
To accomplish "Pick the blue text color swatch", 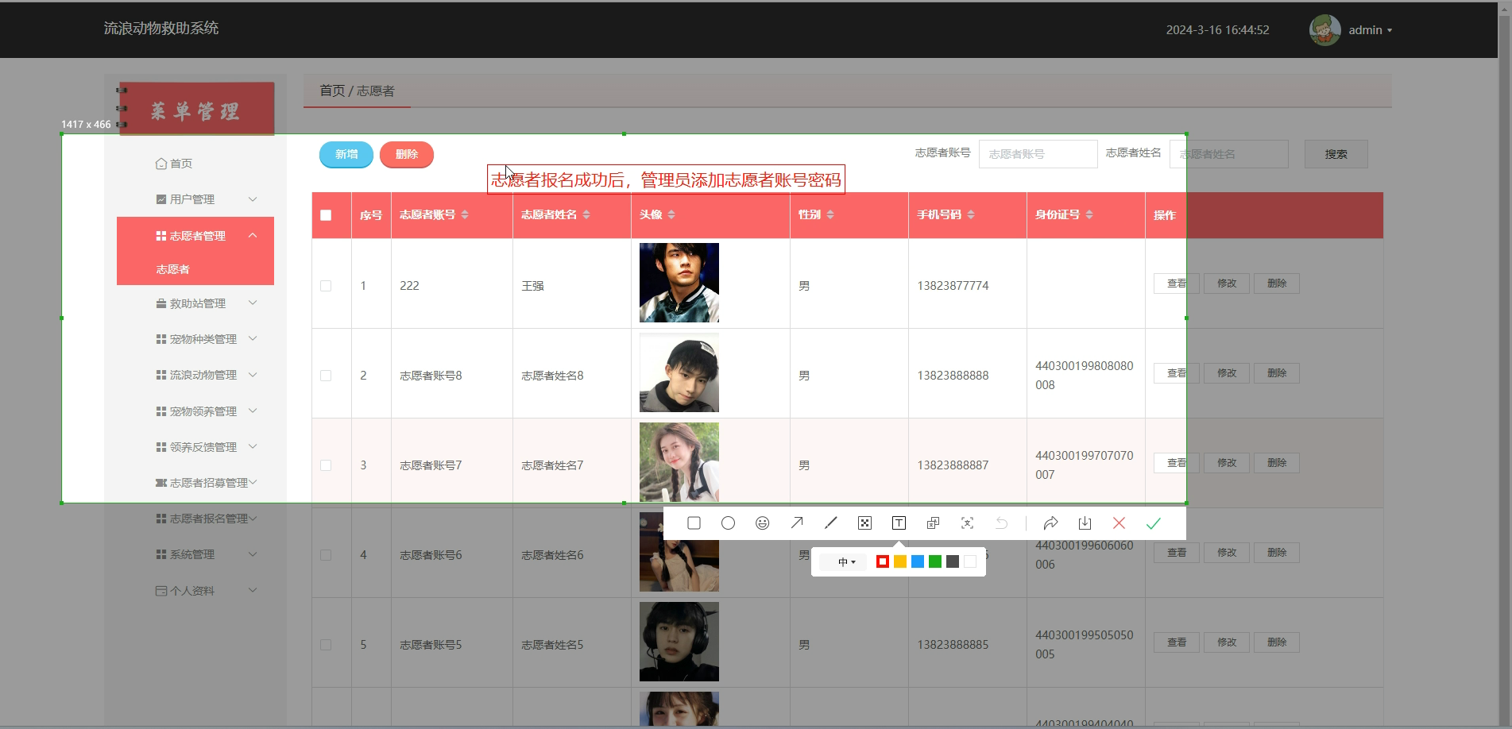I will click(918, 561).
